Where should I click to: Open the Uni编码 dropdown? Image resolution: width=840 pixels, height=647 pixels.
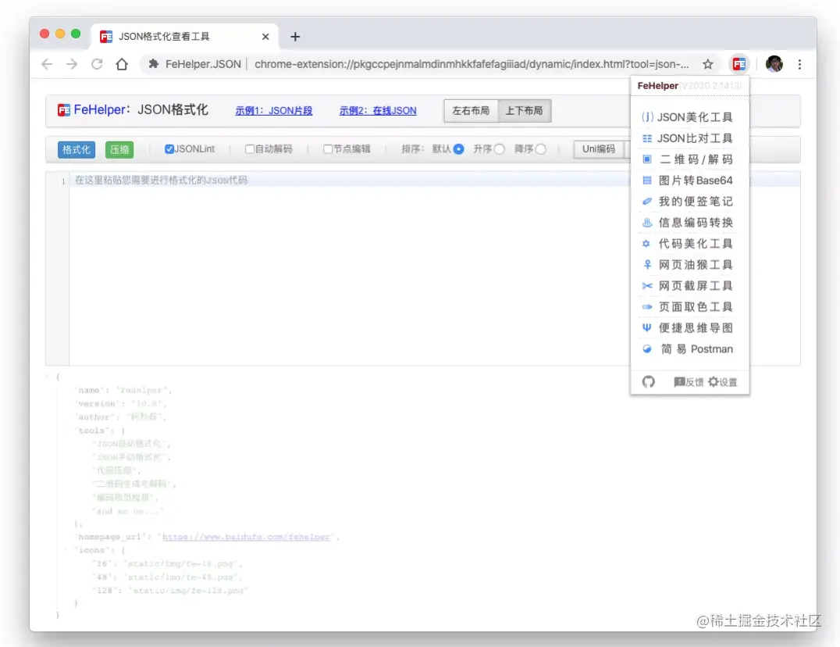pos(600,149)
